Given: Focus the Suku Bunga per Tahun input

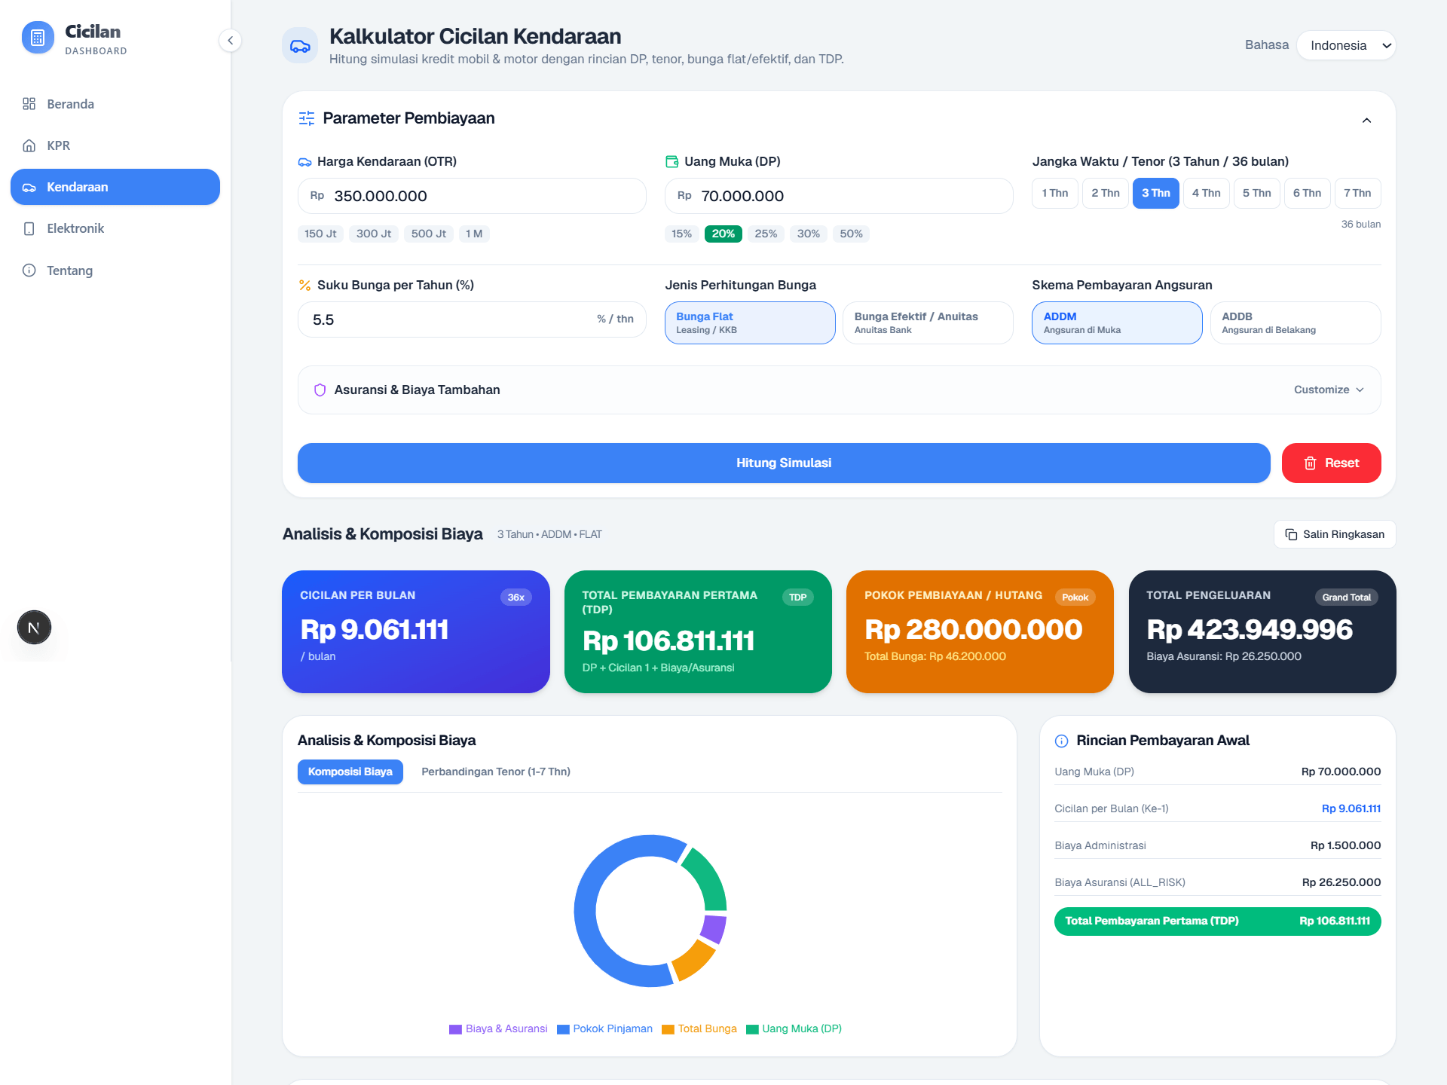Looking at the screenshot, I should 472,319.
